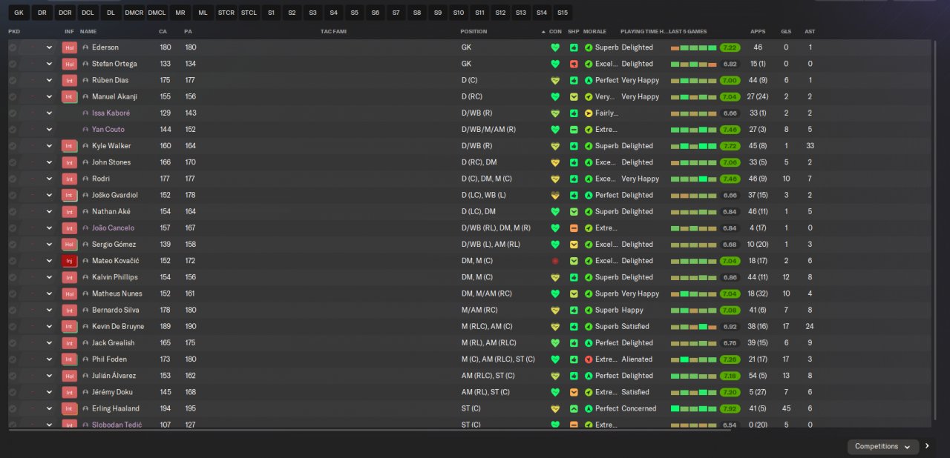Click the person icon beside Jack Grealish
This screenshot has width=950, height=458.
tap(85, 343)
